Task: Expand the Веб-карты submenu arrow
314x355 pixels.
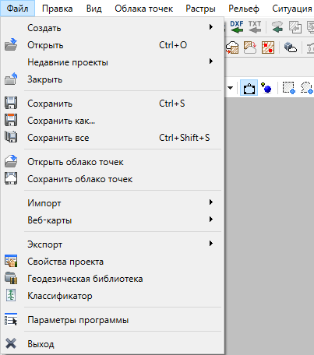Action: (x=211, y=220)
